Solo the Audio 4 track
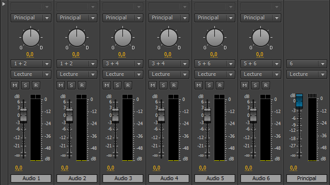 164,85
